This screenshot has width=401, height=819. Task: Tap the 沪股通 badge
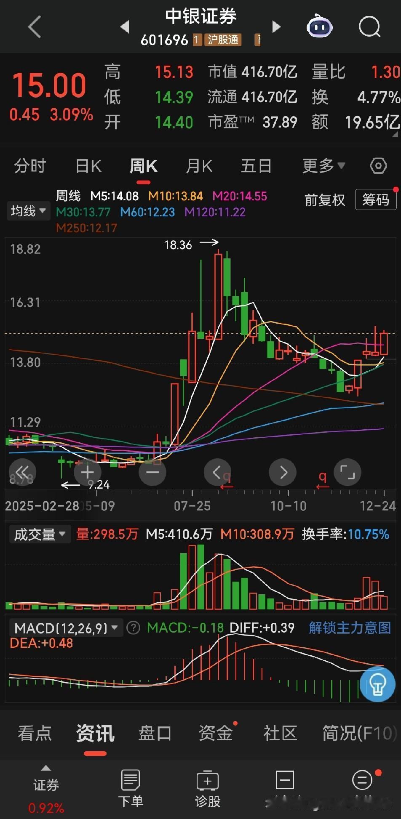[223, 40]
